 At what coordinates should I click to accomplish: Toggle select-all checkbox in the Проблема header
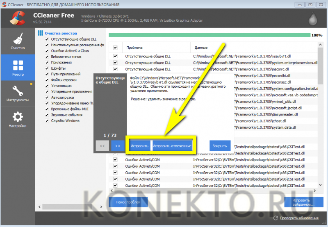point(115,48)
